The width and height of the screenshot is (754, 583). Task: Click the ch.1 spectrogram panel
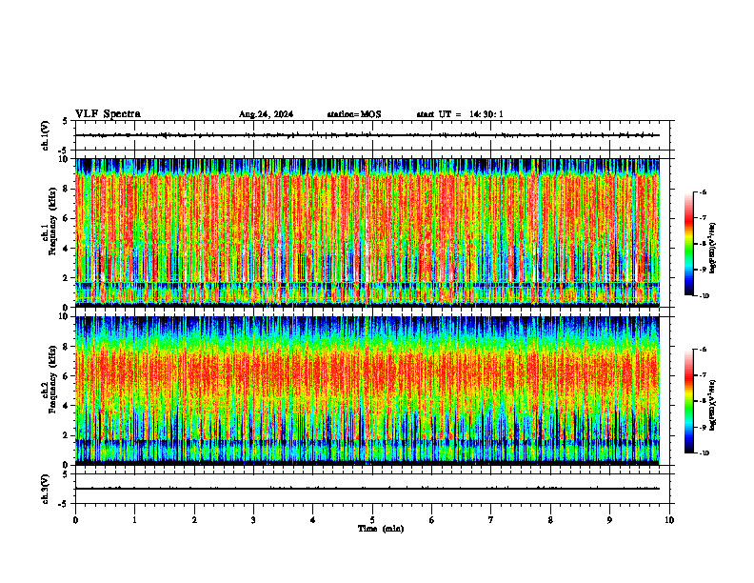tap(367, 232)
